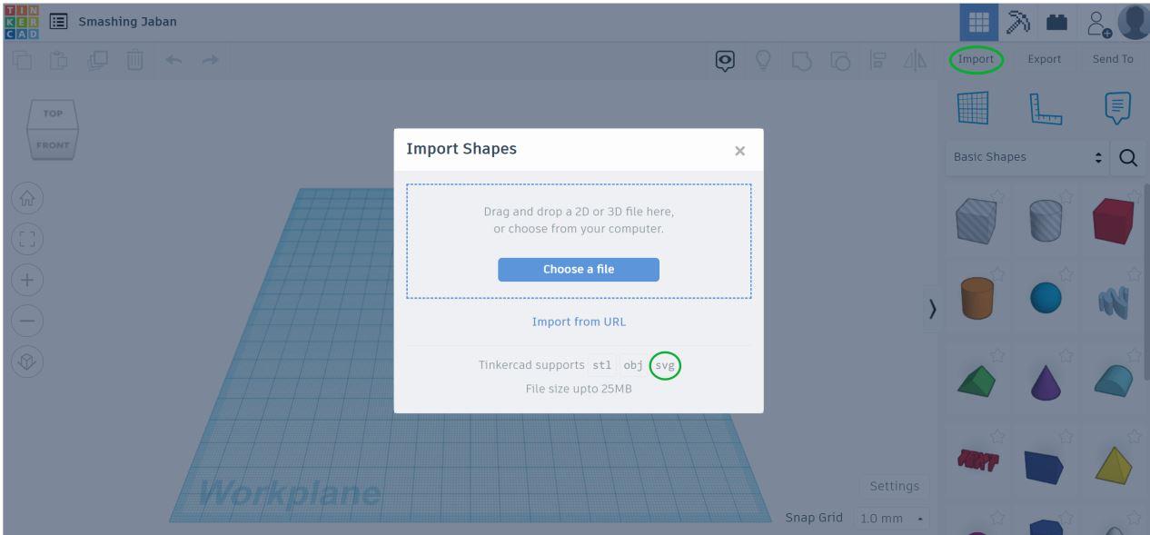This screenshot has width=1150, height=535.
Task: Click the shapes search magnifier icon
Action: coord(1128,158)
